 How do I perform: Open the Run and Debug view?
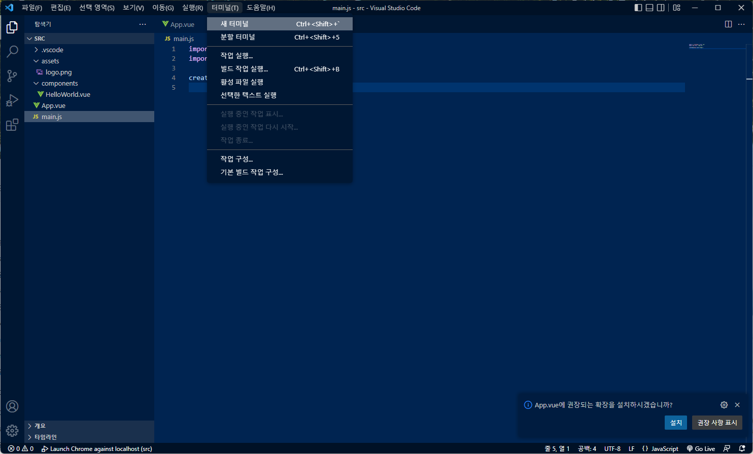12,100
